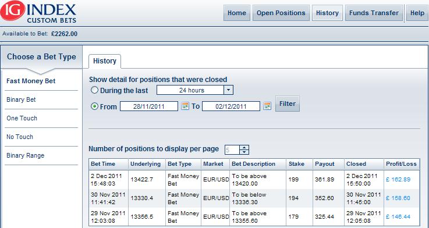
Task: Open the 24 hours period combo box
Action: click(195, 90)
